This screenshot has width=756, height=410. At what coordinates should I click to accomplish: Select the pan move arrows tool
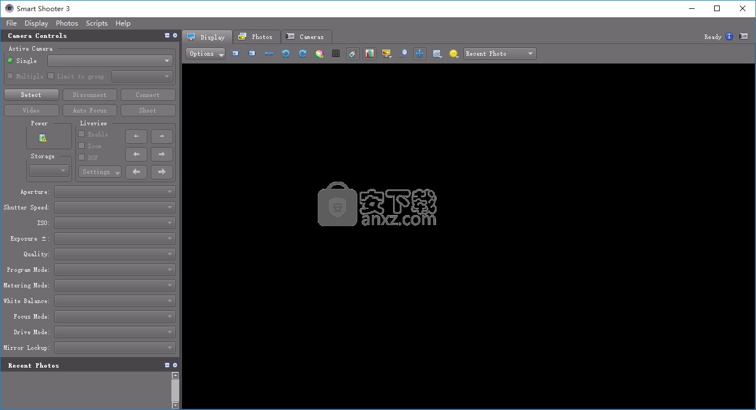tap(420, 53)
